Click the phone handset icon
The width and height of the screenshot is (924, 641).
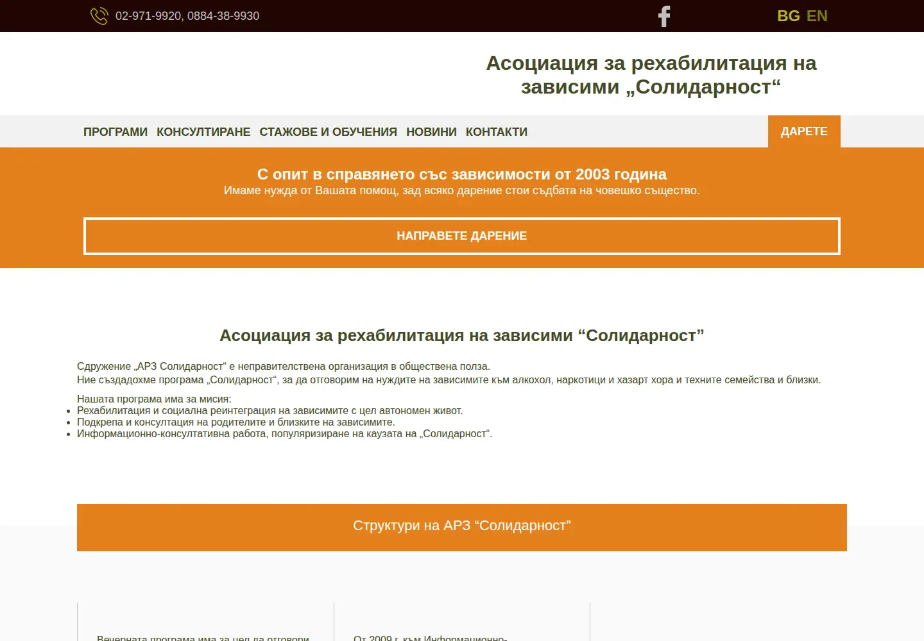point(99,16)
